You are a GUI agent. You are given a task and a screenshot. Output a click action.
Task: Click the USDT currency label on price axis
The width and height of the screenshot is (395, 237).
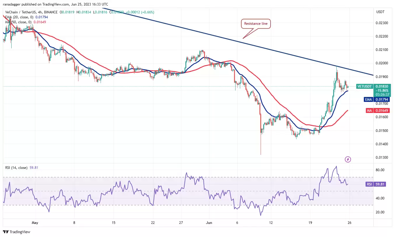[x=380, y=12]
